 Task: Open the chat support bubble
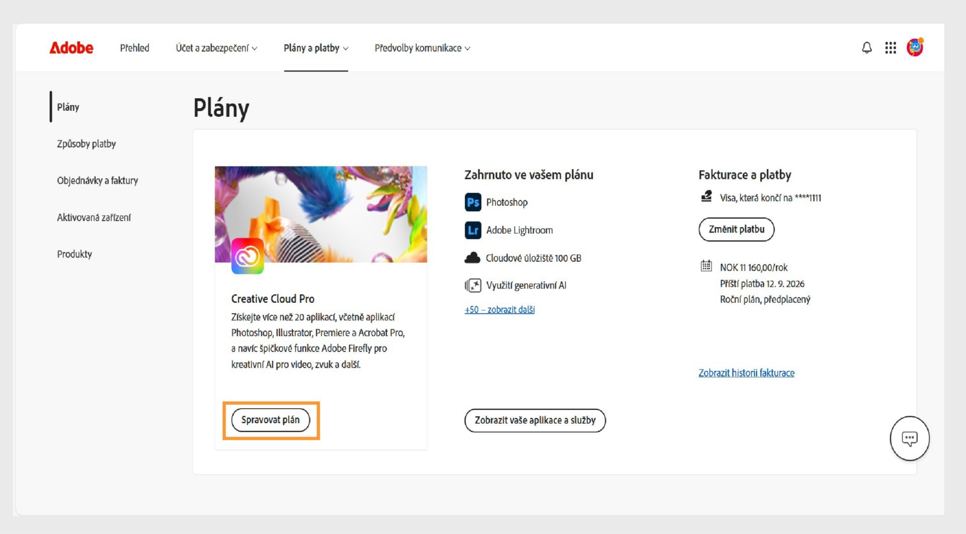coord(909,438)
